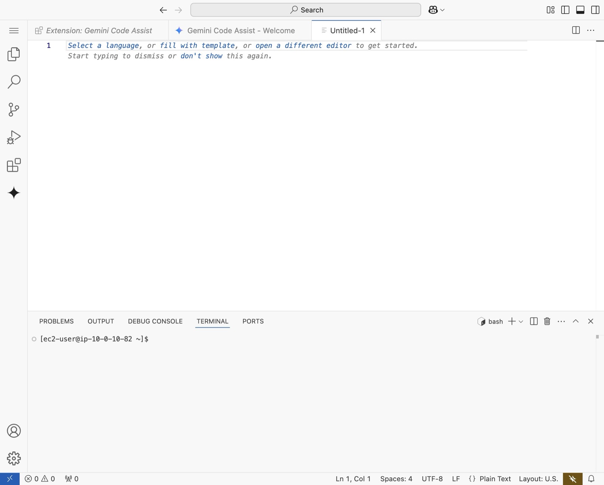
Task: Open the DEBUG CONSOLE panel tab
Action: click(155, 321)
